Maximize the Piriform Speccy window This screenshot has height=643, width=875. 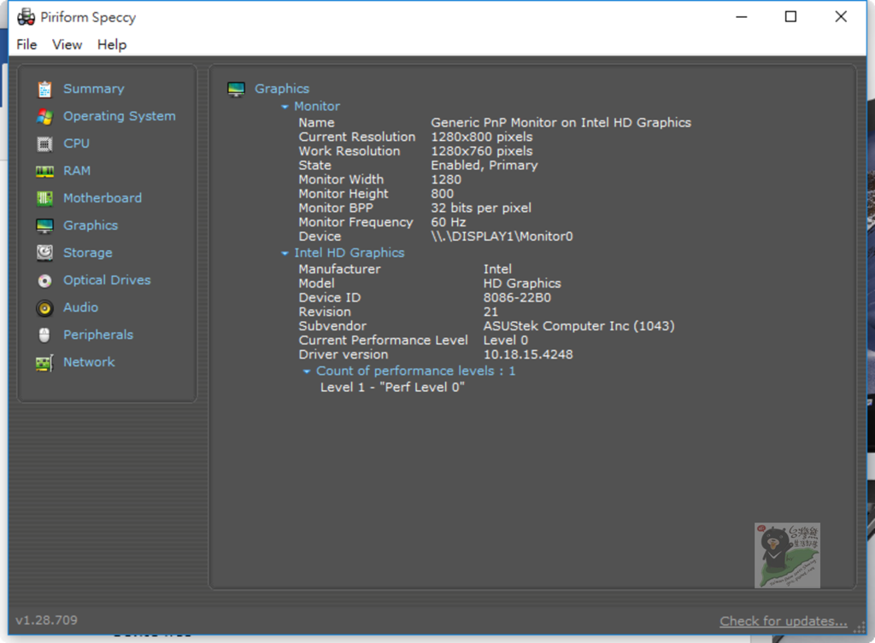[x=790, y=17]
